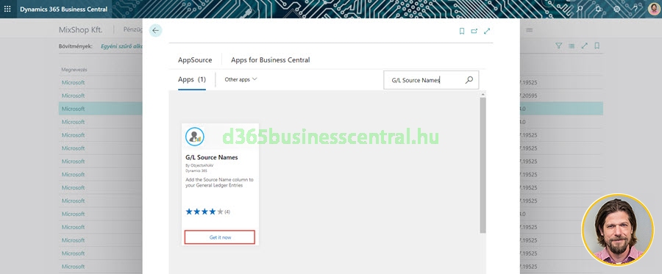Open the MixShop Kft. company link in background
The width and height of the screenshot is (662, 274).
click(80, 29)
